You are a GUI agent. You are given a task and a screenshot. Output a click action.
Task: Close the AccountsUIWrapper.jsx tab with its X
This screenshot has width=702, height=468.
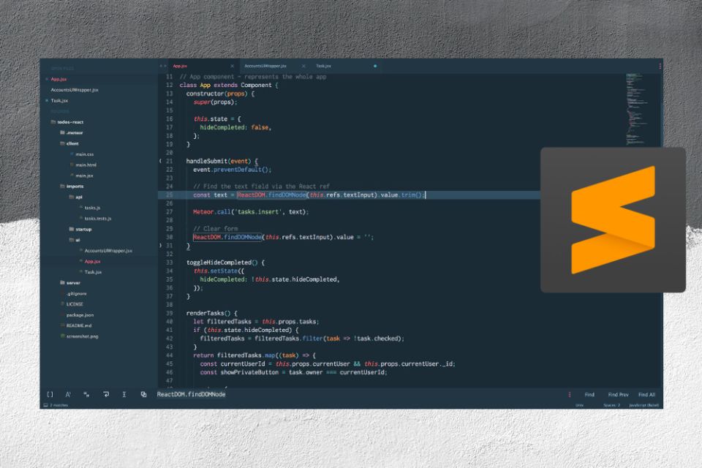(303, 66)
